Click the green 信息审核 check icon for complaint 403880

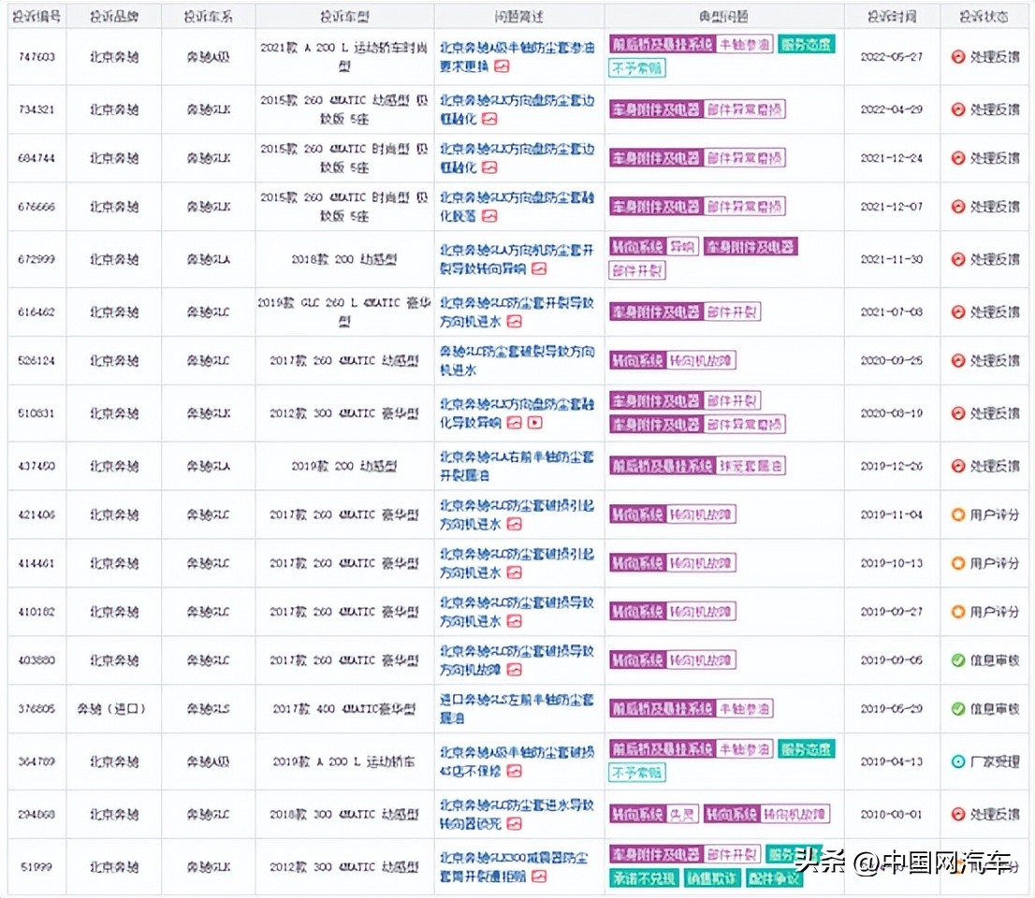tap(956, 660)
